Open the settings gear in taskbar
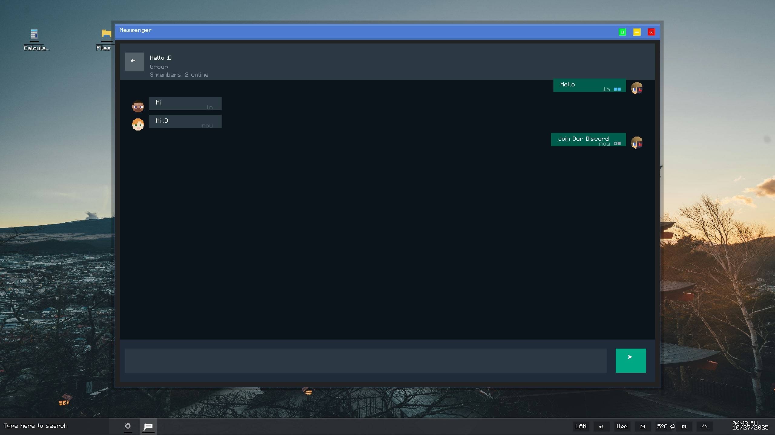This screenshot has height=435, width=775. click(128, 426)
